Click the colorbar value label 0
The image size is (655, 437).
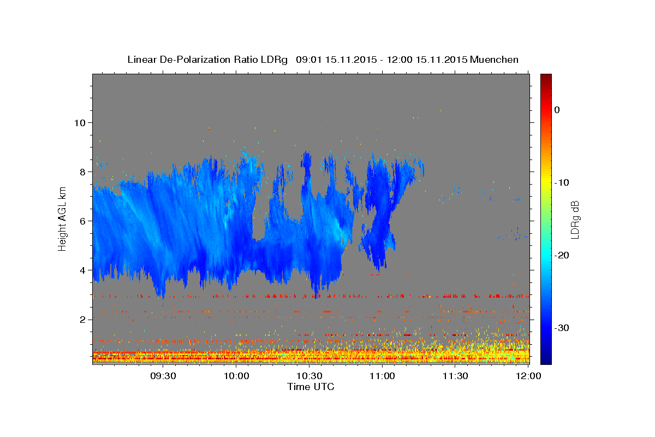[557, 110]
